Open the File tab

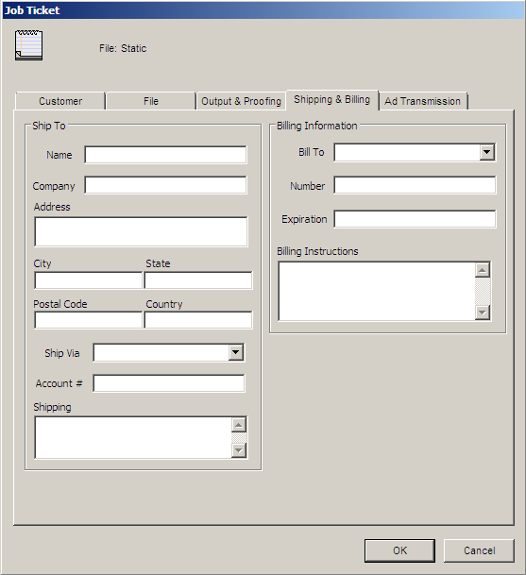click(x=151, y=101)
